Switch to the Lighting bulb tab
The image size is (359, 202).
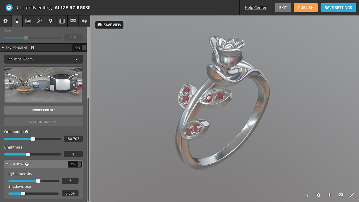click(x=17, y=21)
